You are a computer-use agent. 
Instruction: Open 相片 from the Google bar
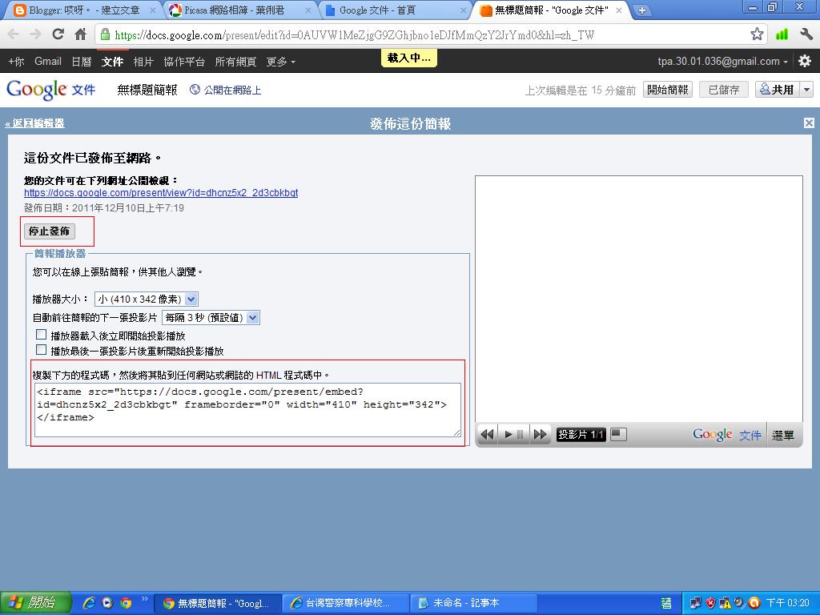coord(143,62)
